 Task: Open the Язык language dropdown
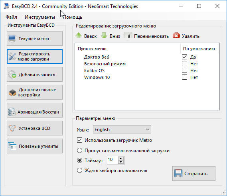tap(122, 129)
